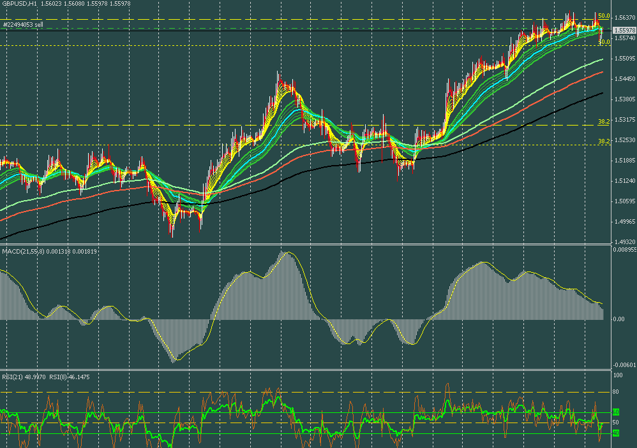Viewport: 637px width, 448px height.
Task: Click the 1.56370 price axis label
Action: [x=626, y=18]
